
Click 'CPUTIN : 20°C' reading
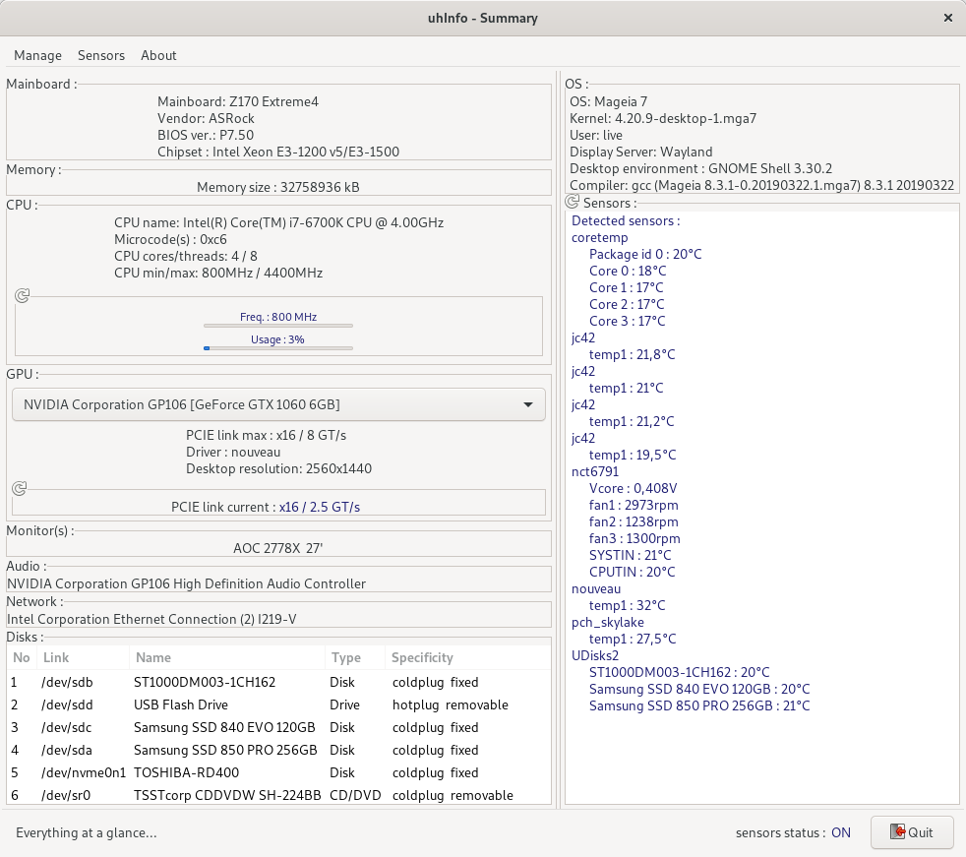click(x=633, y=572)
